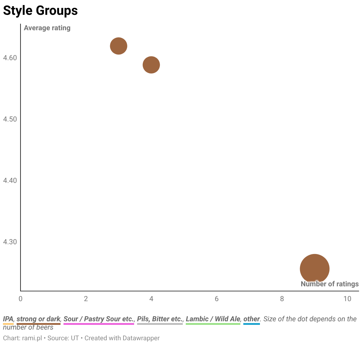Click the 'Lambic / Wild Ale' legend label
This screenshot has width=362, height=345.
click(213, 319)
